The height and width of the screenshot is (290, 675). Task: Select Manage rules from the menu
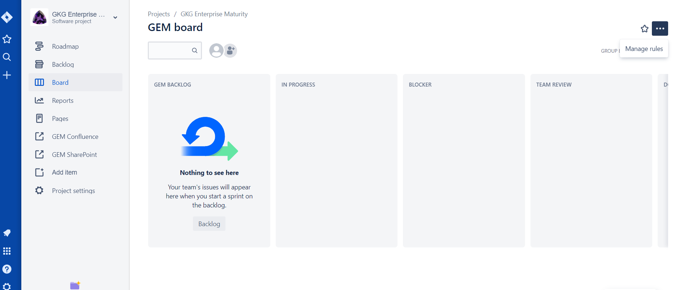click(x=644, y=49)
